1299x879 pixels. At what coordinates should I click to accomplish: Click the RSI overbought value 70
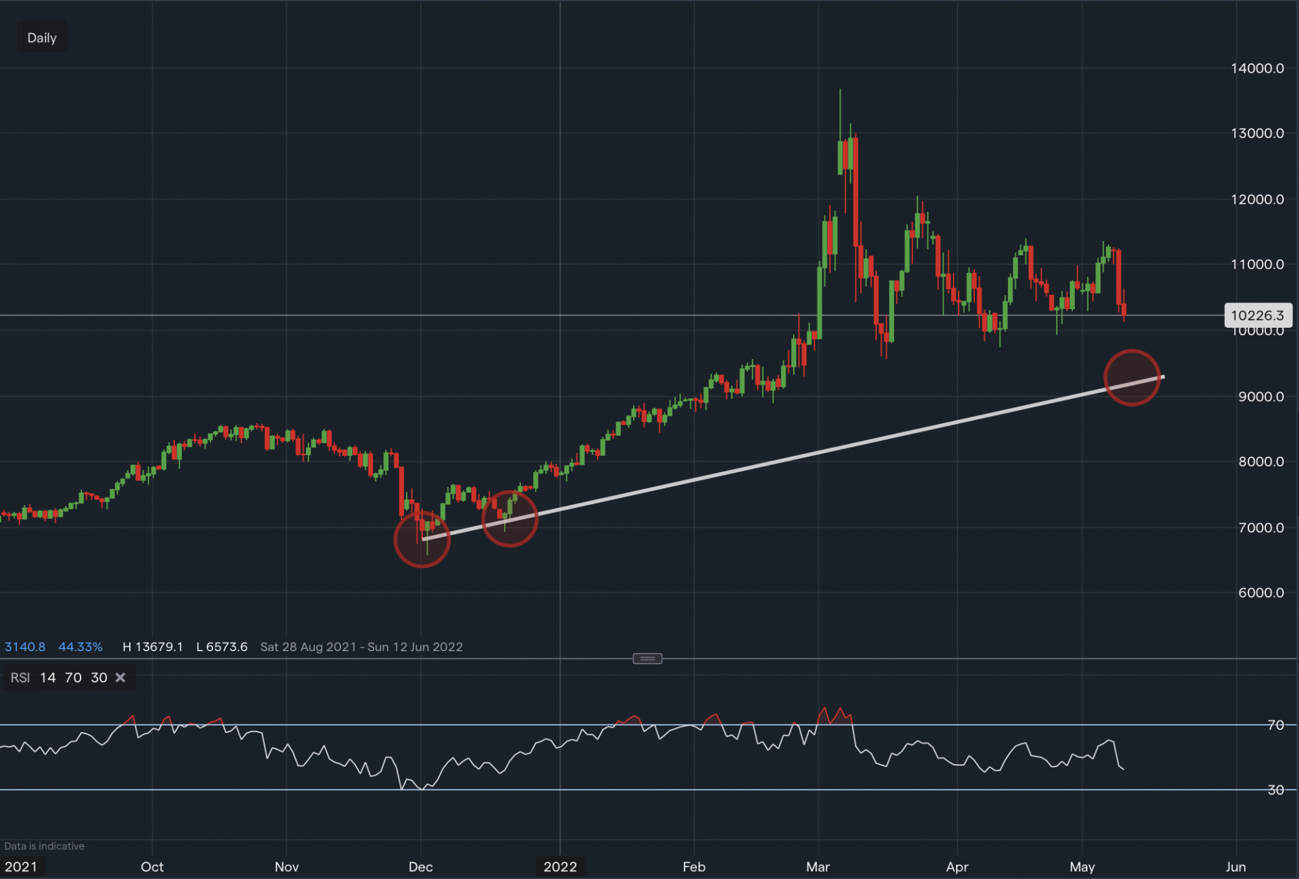coord(73,678)
